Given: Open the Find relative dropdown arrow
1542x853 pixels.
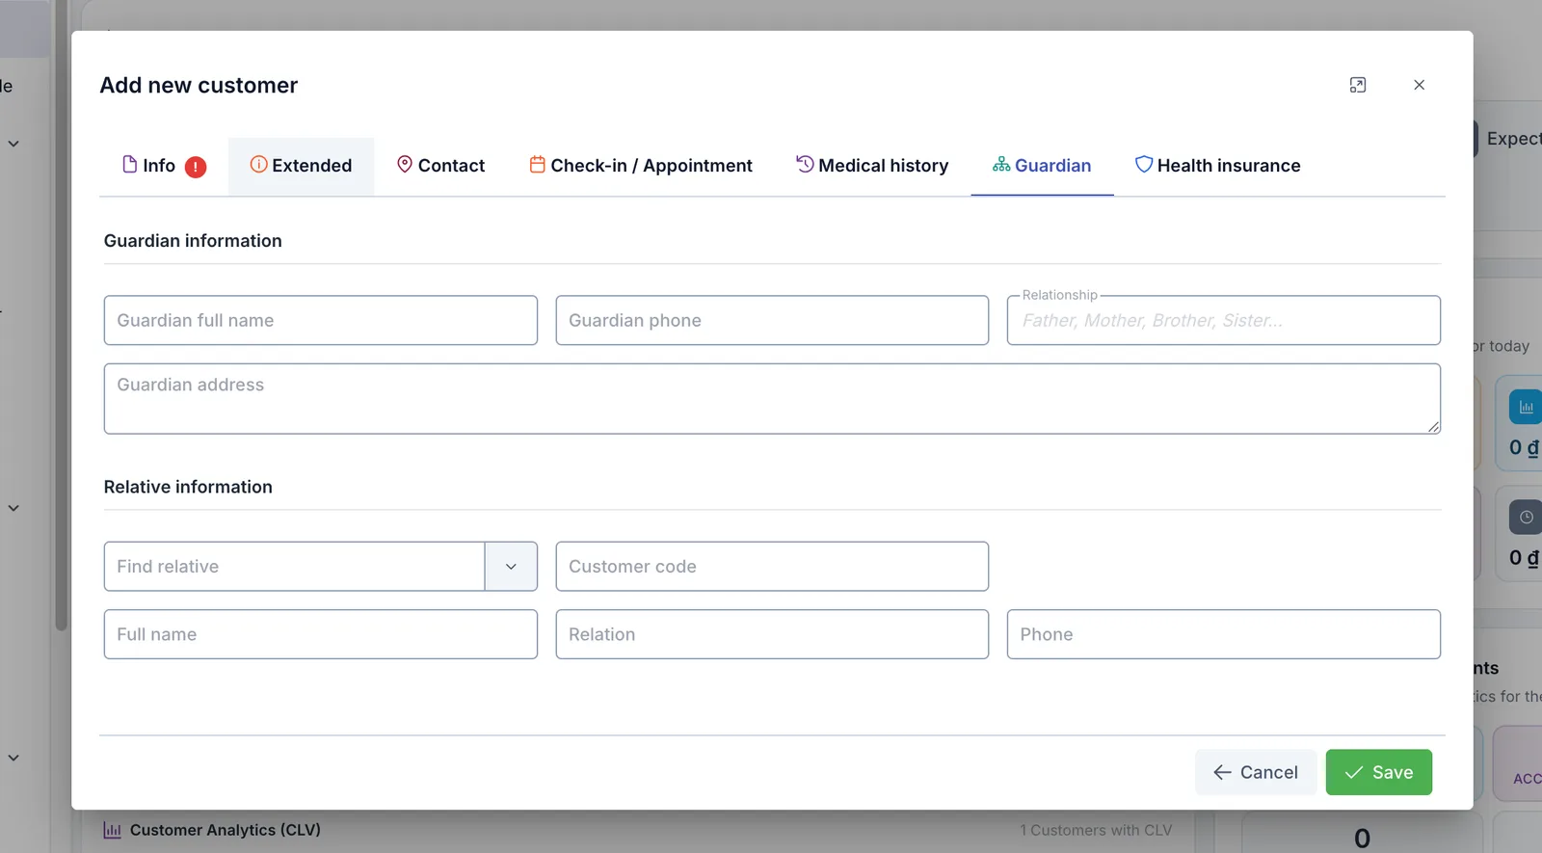Looking at the screenshot, I should pyautogui.click(x=511, y=567).
